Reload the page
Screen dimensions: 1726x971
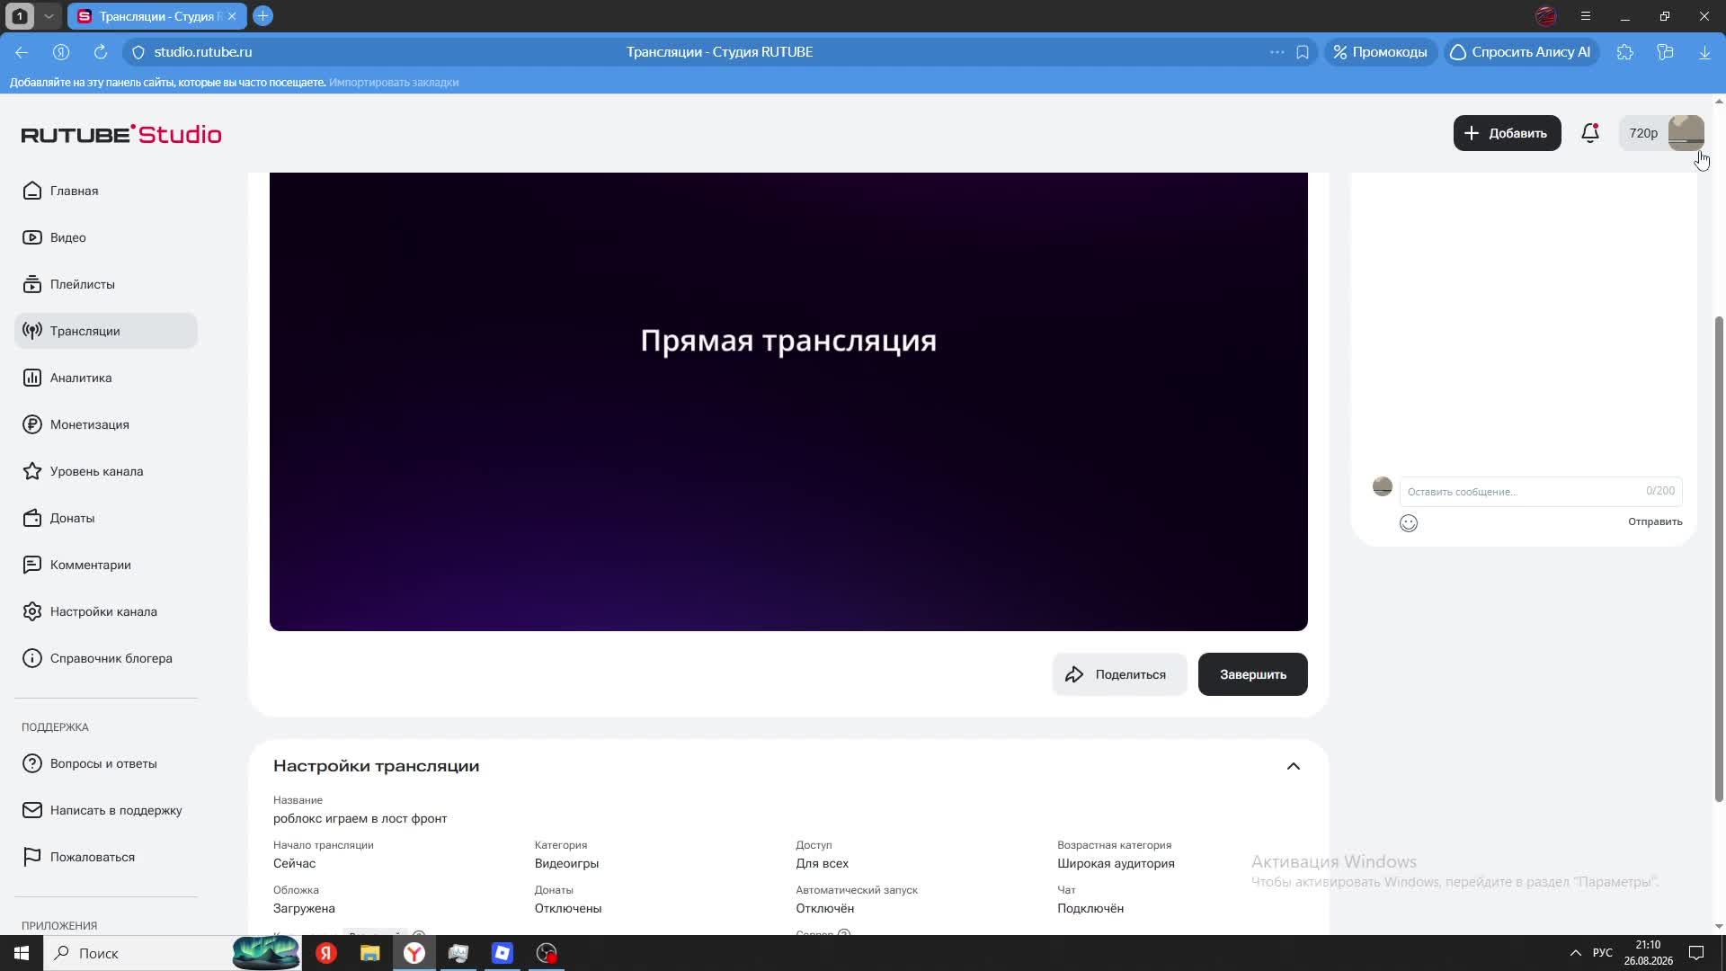coord(101,52)
